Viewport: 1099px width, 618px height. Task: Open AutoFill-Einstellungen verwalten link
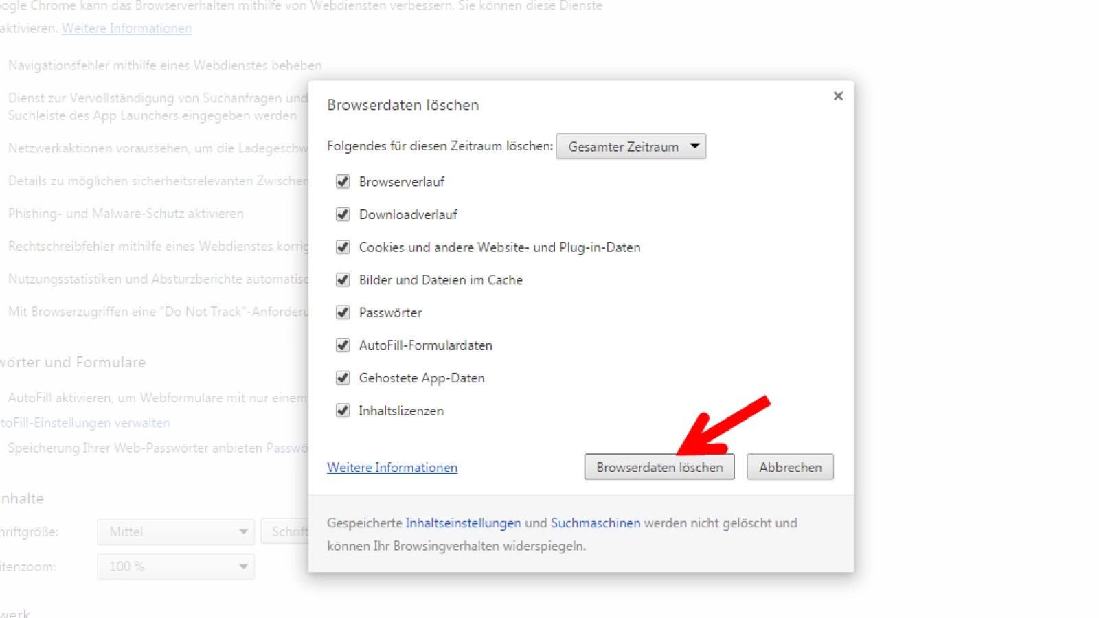[x=85, y=423]
